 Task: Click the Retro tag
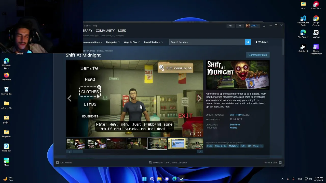[243, 146]
